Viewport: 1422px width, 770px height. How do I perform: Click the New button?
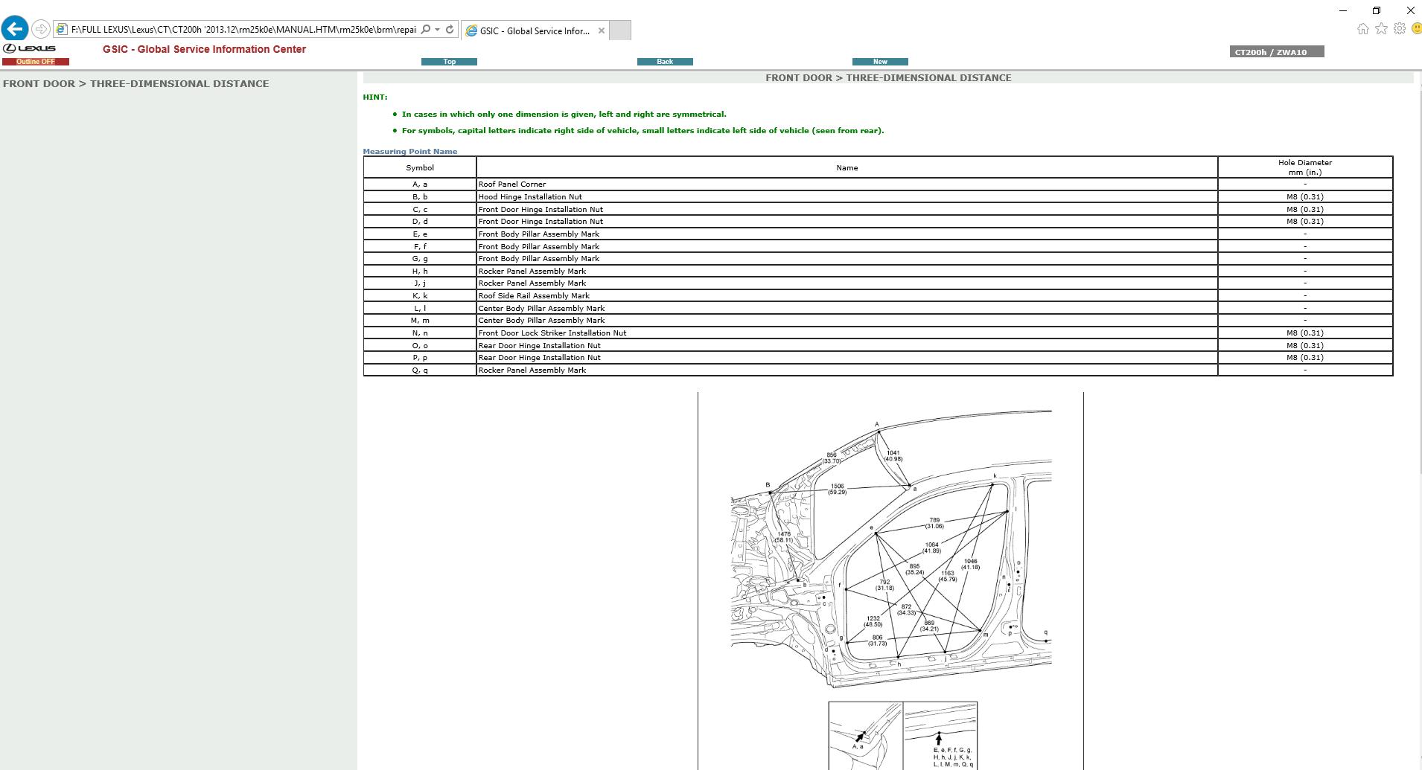pyautogui.click(x=880, y=62)
